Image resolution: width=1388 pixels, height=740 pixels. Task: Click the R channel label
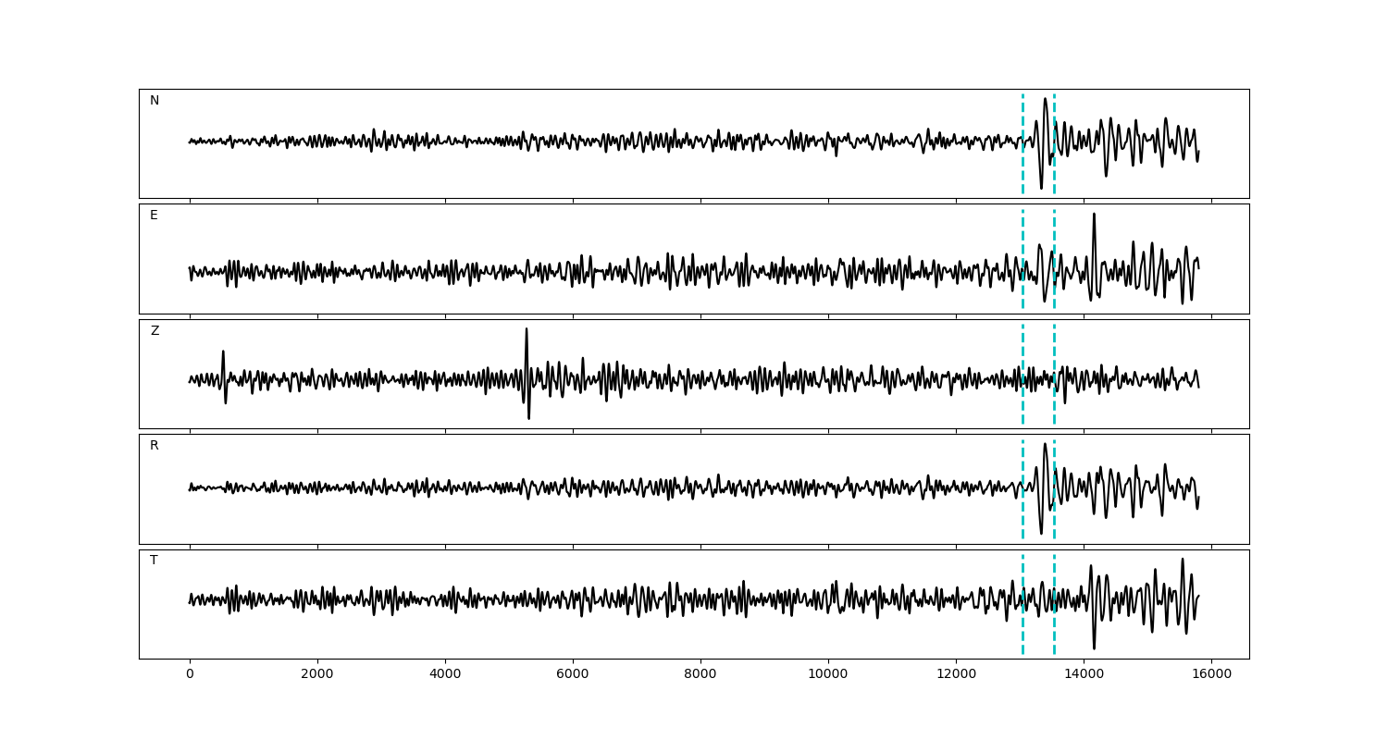(x=155, y=446)
